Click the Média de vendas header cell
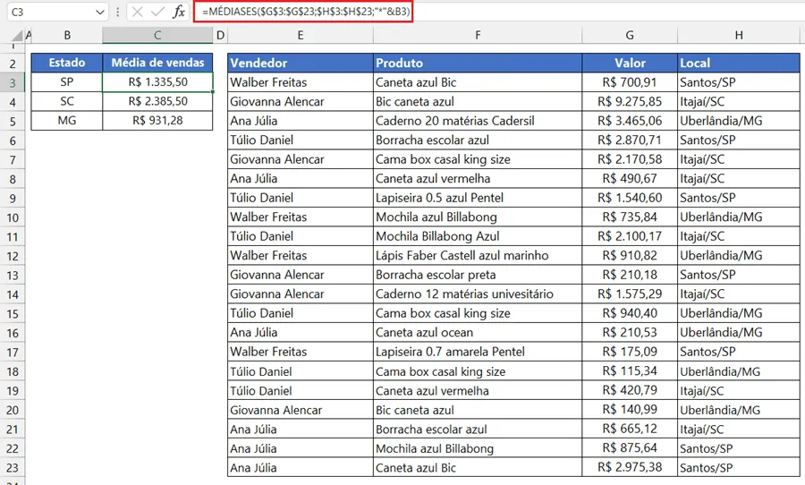The height and width of the screenshot is (485, 805). click(x=157, y=63)
